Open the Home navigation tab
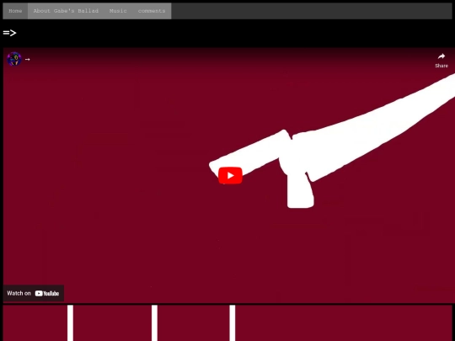Screen dimensions: 455x341 [15, 11]
